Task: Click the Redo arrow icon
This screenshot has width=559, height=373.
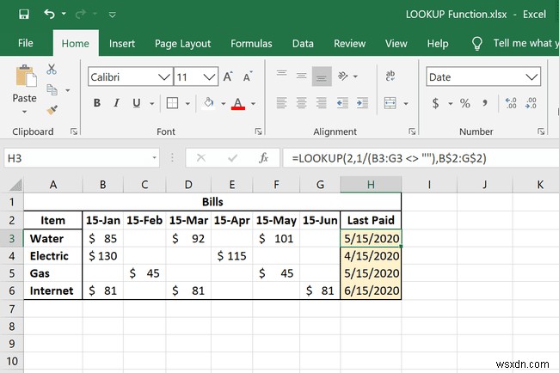Action: [81, 14]
